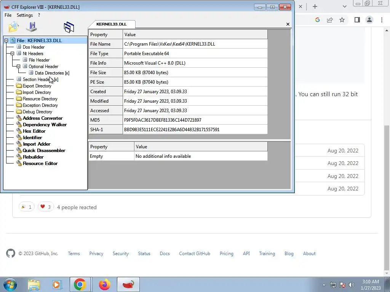The image size is (390, 292).
Task: Collapse the Optional Header tree node
Action: (18, 66)
